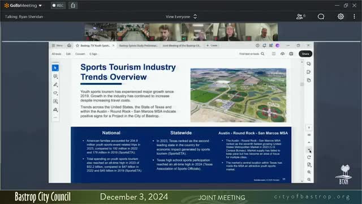Toggle the REC recording button

pyautogui.click(x=58, y=5)
